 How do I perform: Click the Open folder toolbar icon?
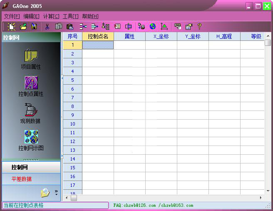click(x=23, y=27)
